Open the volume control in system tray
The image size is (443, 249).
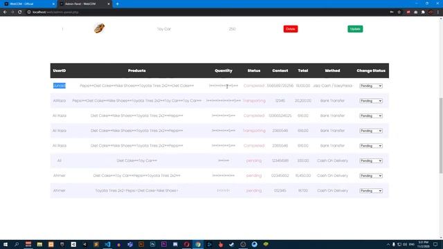[x=405, y=244]
